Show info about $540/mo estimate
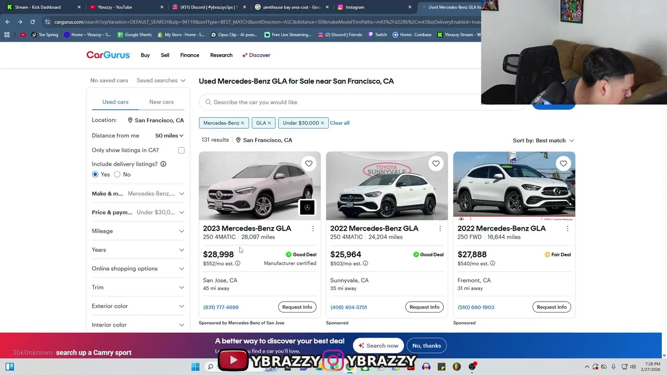 [x=492, y=264]
